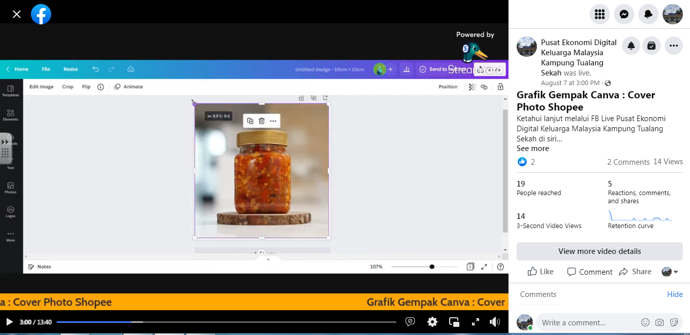Viewport: 690px width, 335px height.
Task: Expand More options in Canva sidebar
Action: (x=10, y=236)
